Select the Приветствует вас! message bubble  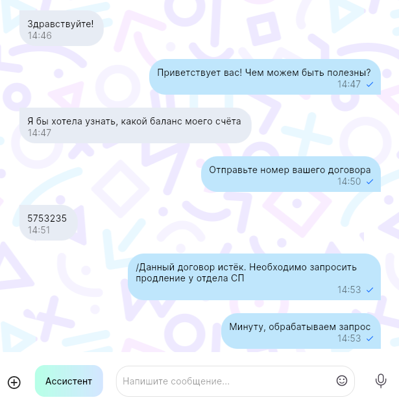(x=265, y=77)
